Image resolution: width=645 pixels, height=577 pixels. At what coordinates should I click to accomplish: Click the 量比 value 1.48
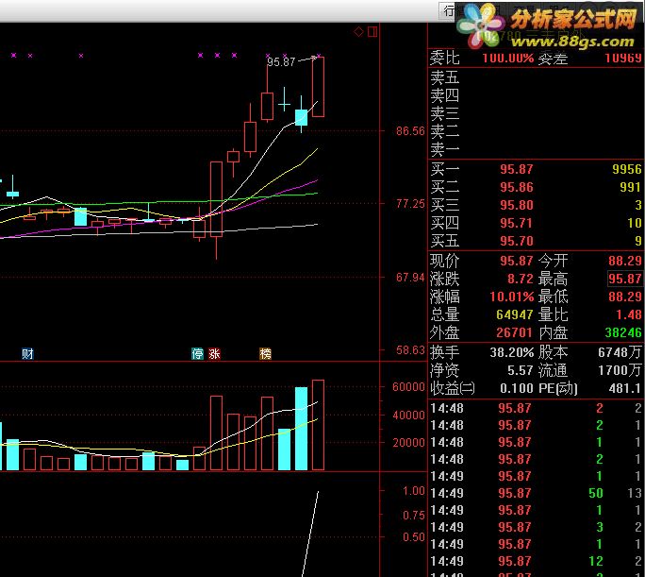coord(629,314)
